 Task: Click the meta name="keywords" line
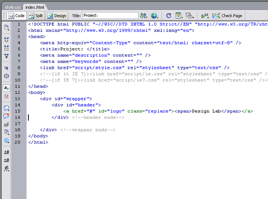click(x=91, y=62)
